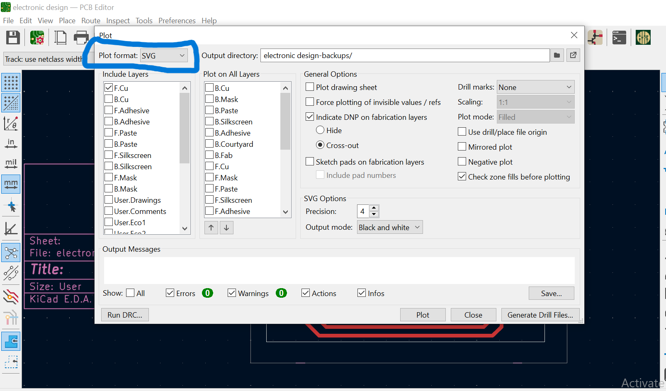This screenshot has height=391, width=666.
Task: Toggle full-window crosshair cursor icon
Action: [x=11, y=206]
